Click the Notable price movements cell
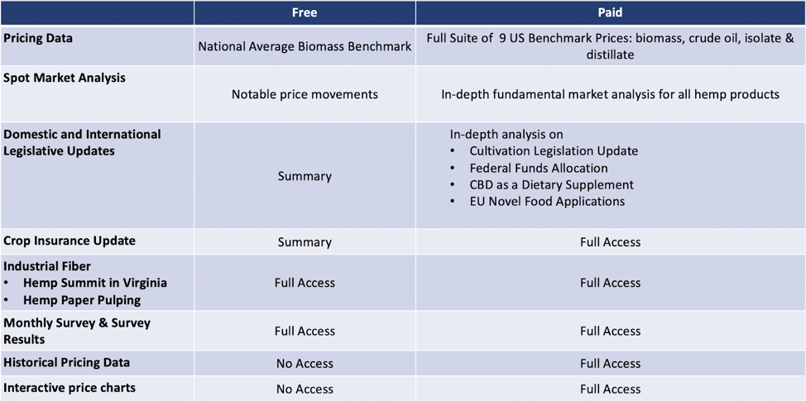806x401 pixels. (305, 94)
